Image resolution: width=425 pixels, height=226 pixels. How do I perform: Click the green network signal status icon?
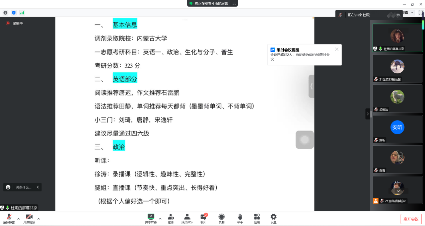point(22,13)
